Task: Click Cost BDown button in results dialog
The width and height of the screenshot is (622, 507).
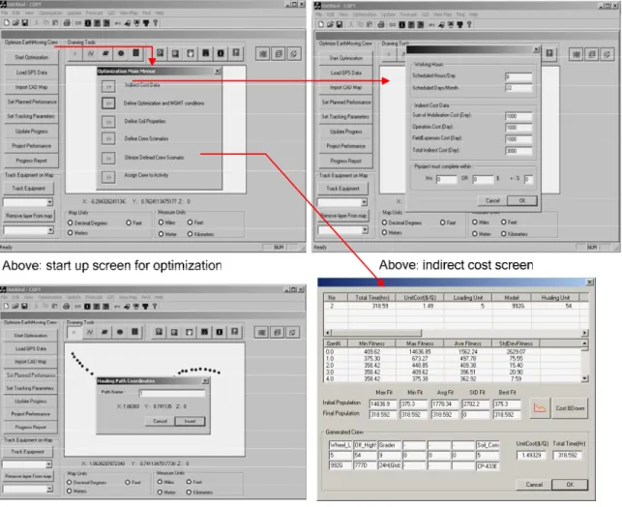Action: coord(570,407)
